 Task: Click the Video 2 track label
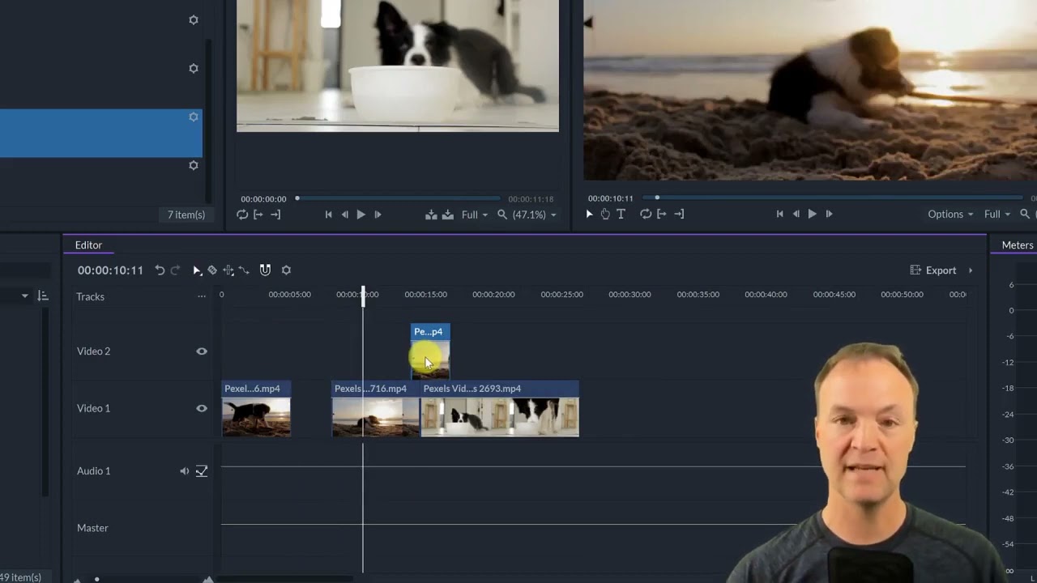pos(93,351)
